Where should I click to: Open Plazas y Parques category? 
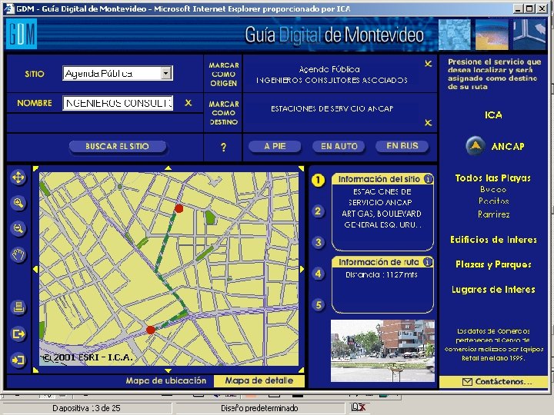493,264
